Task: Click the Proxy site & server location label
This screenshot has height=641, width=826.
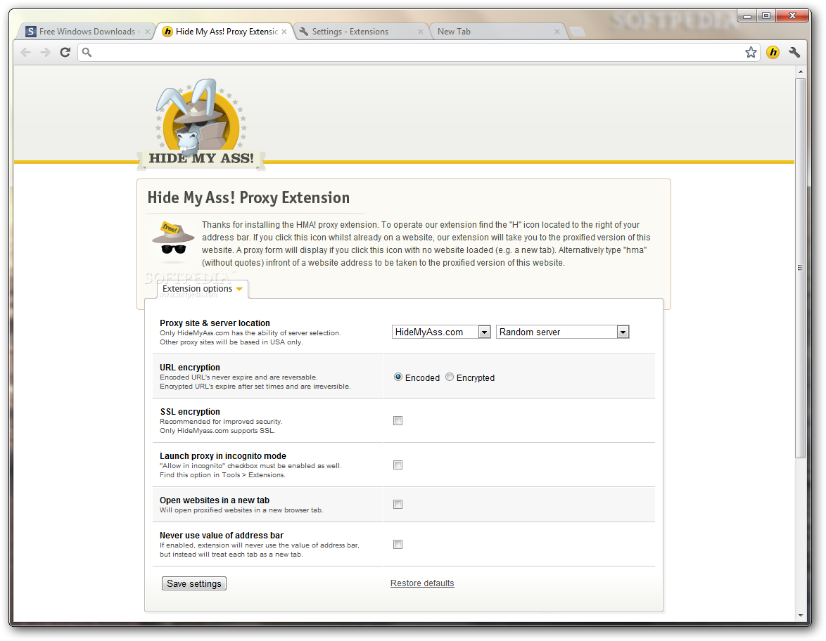Action: coord(215,323)
